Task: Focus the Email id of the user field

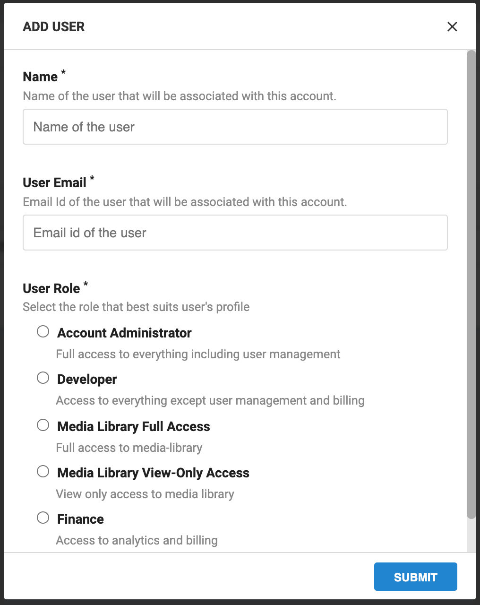Action: click(x=235, y=233)
